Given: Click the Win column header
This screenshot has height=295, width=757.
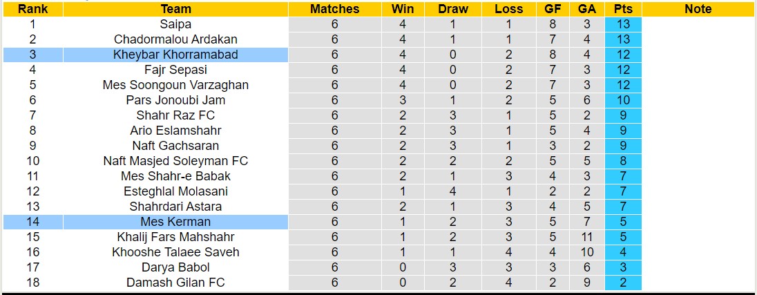Looking at the screenshot, I should click(x=403, y=9).
